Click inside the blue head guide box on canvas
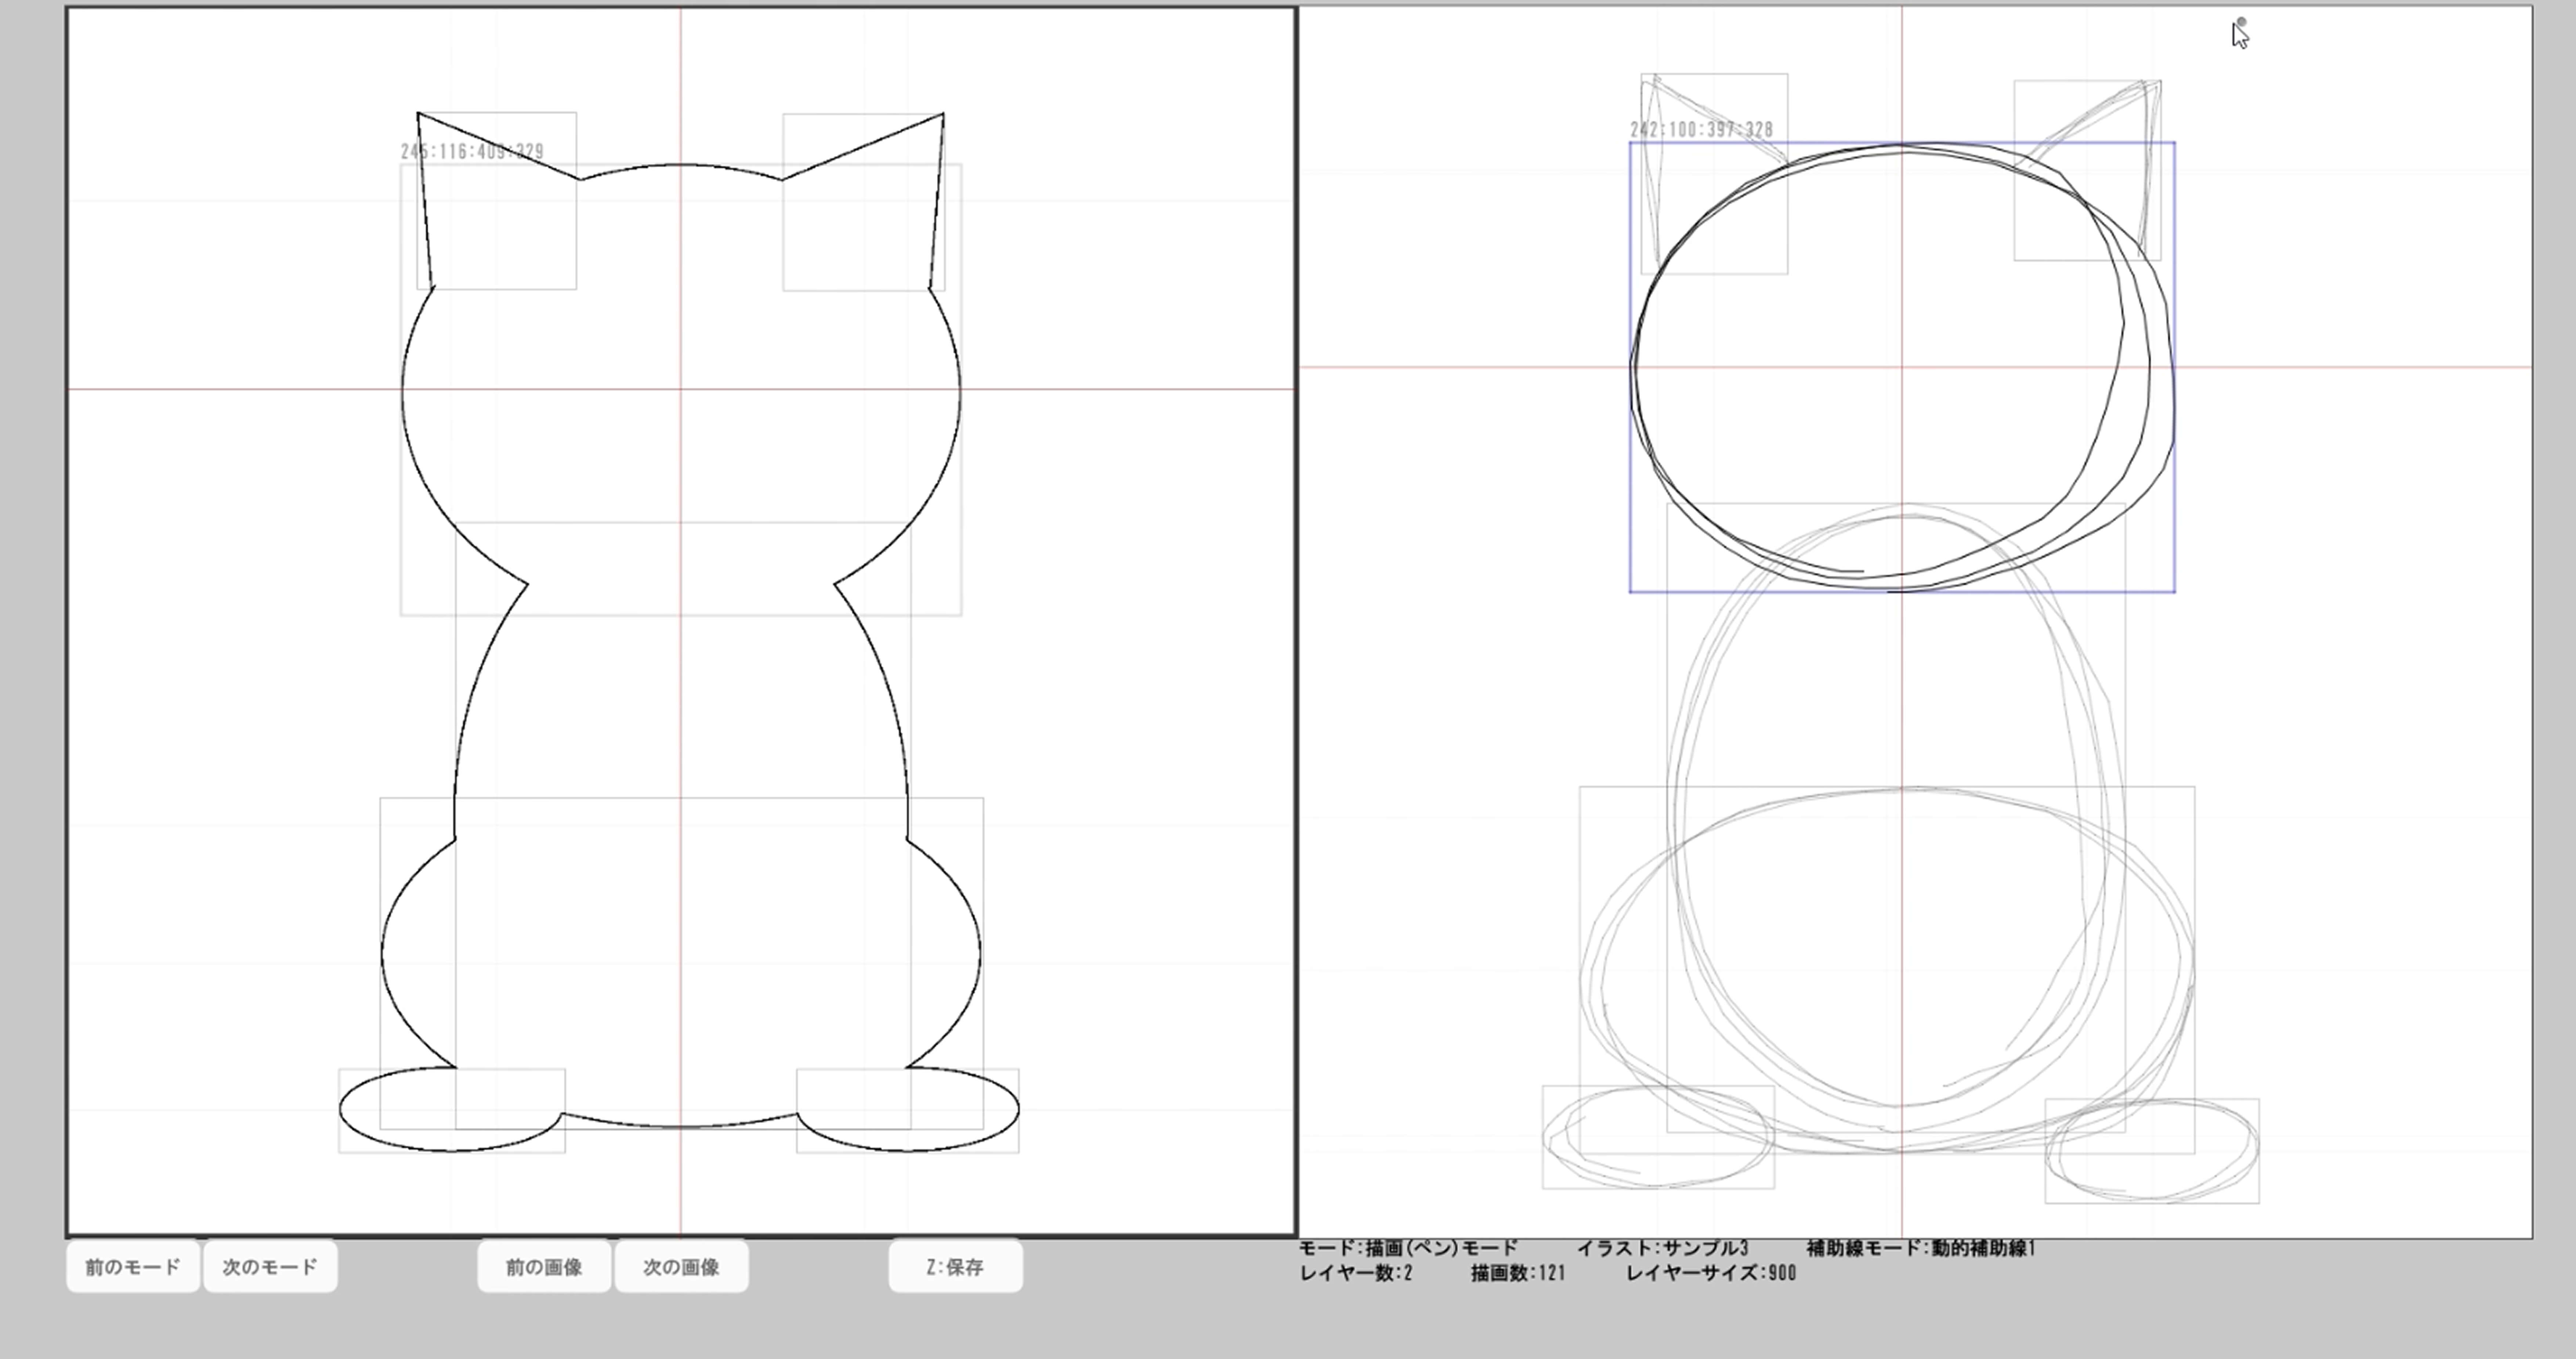 [1902, 367]
